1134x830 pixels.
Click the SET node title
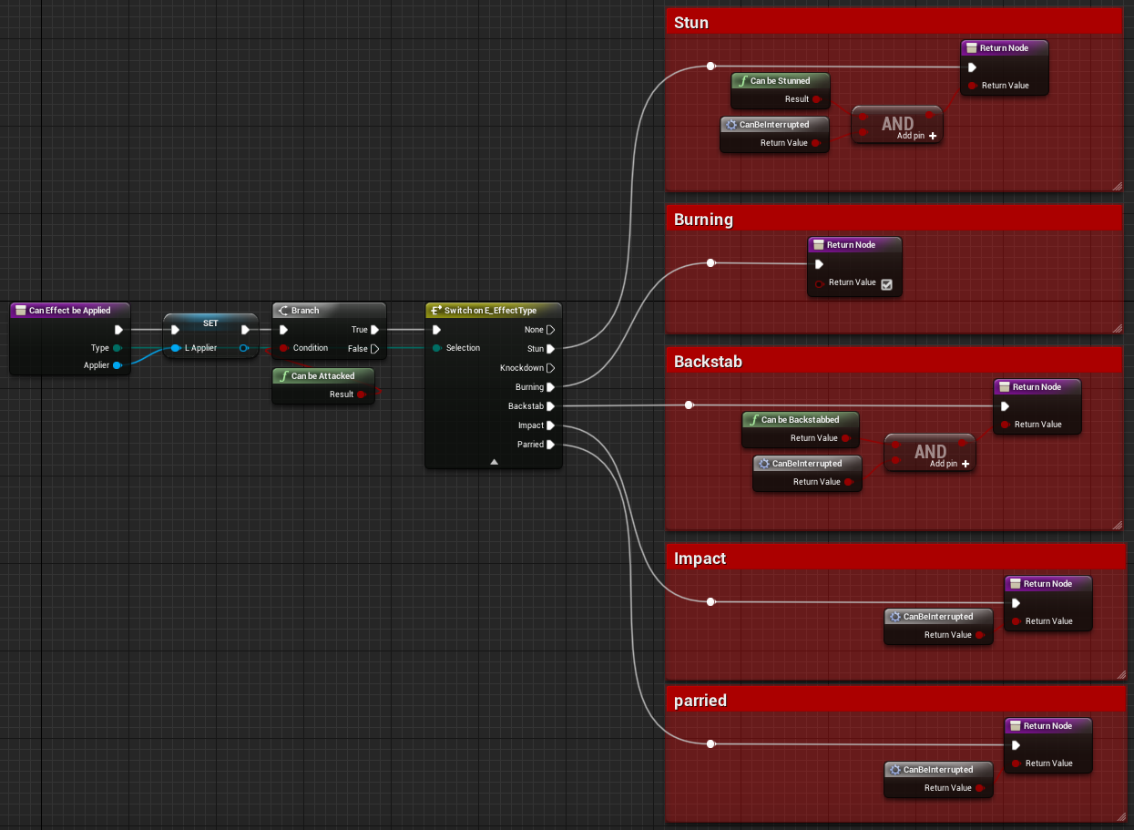(210, 323)
